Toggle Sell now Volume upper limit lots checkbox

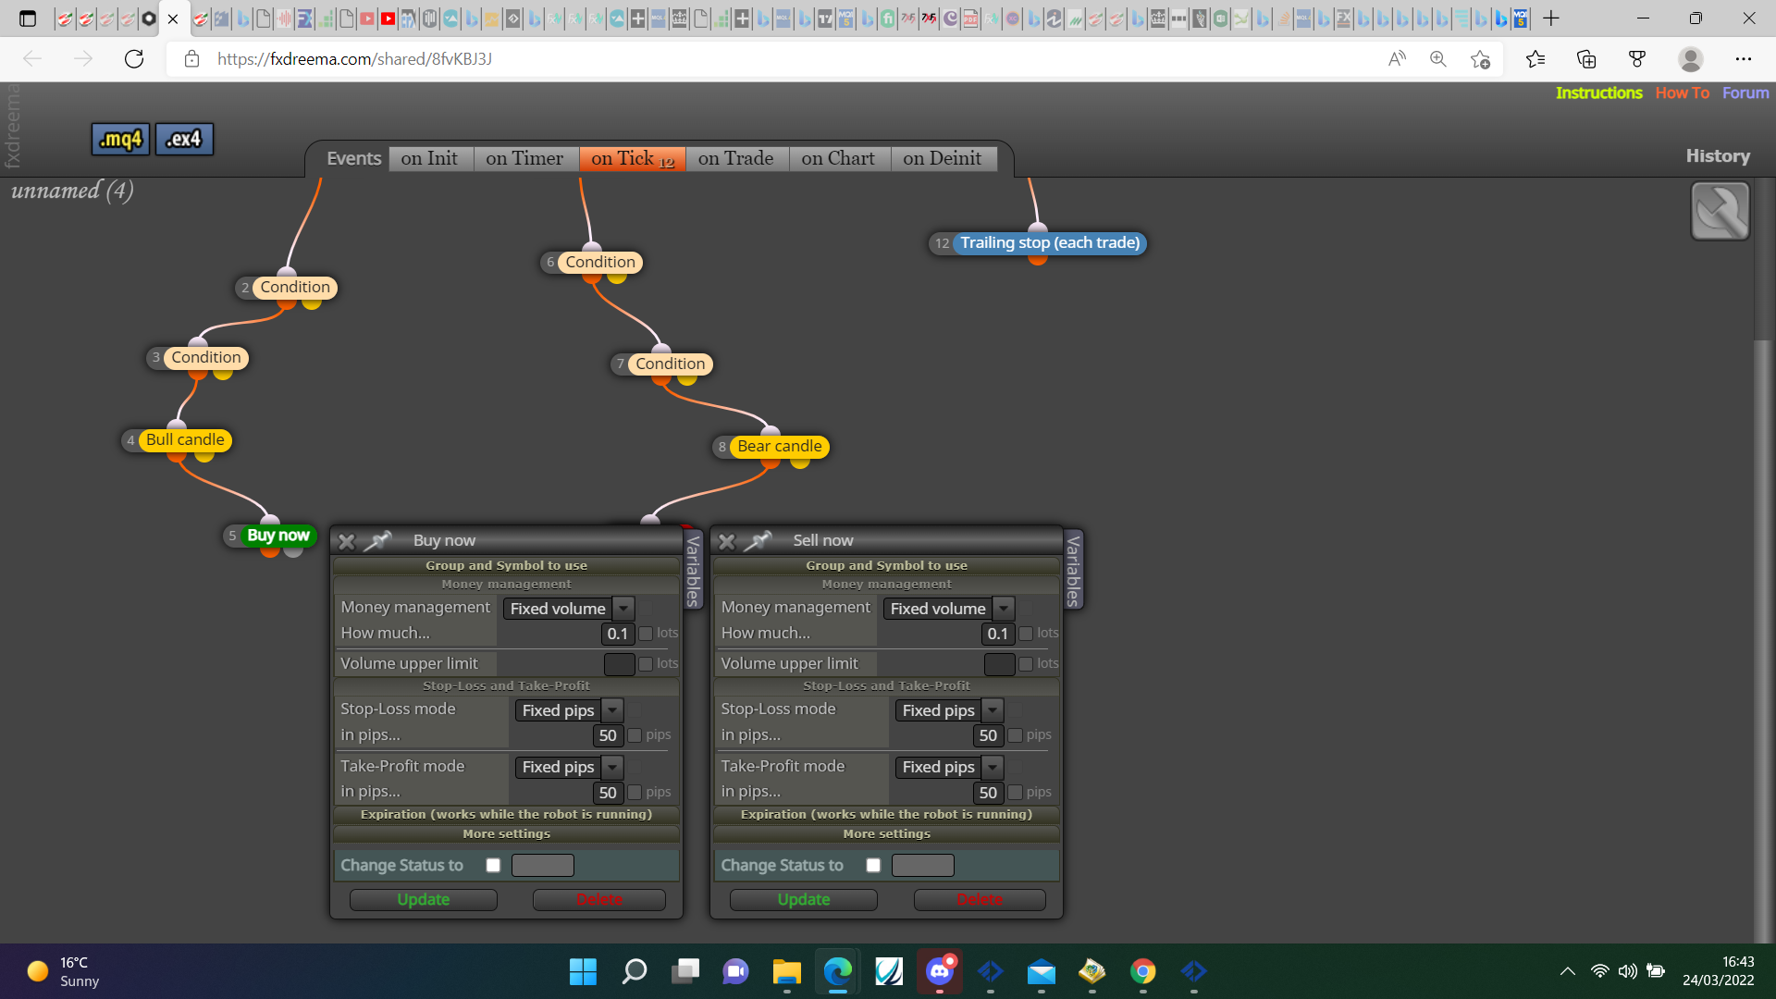pyautogui.click(x=1026, y=664)
